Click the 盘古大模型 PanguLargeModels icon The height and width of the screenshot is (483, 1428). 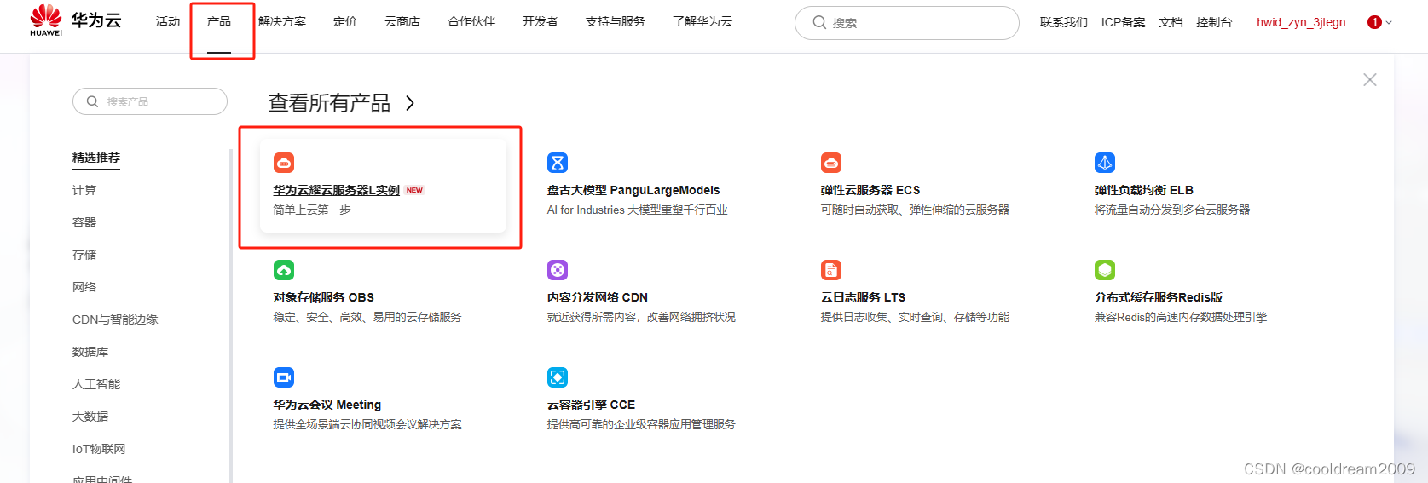(558, 162)
